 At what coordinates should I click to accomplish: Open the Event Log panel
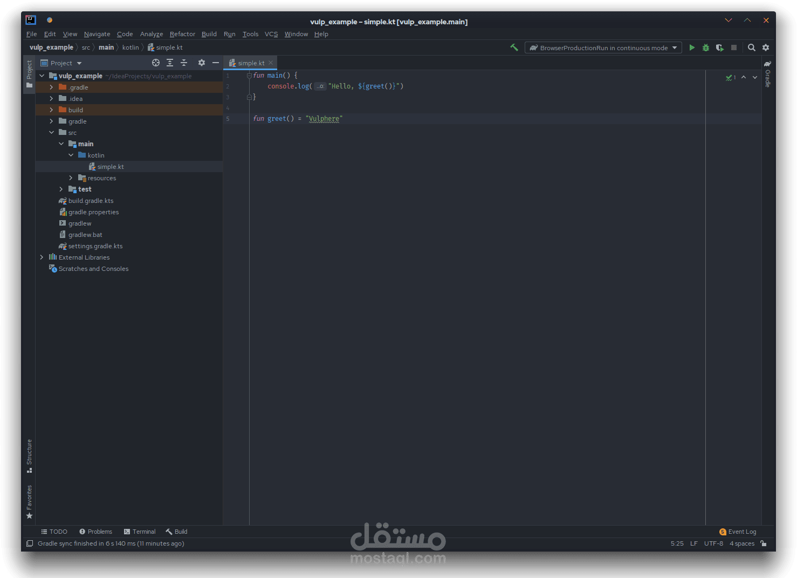coord(741,532)
